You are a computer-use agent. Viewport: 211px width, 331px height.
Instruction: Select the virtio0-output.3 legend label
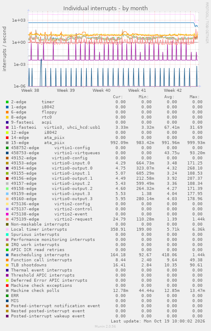pyautogui.click(x=72, y=199)
